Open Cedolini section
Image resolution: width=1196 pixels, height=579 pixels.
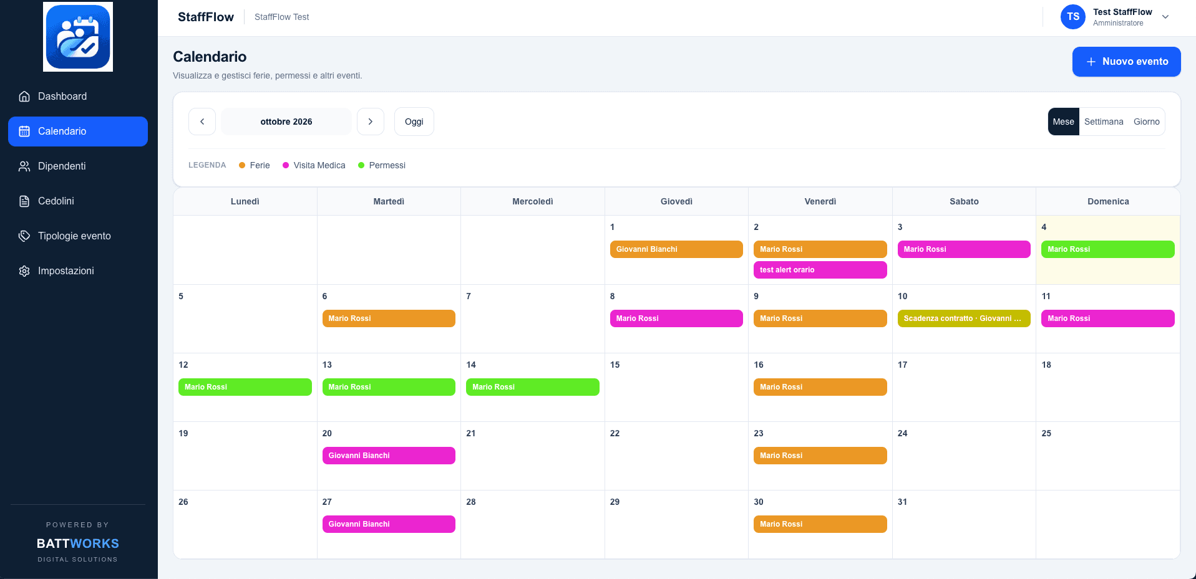tap(78, 201)
